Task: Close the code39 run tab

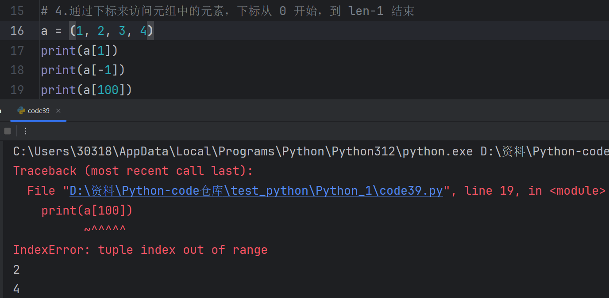Action: click(x=58, y=111)
